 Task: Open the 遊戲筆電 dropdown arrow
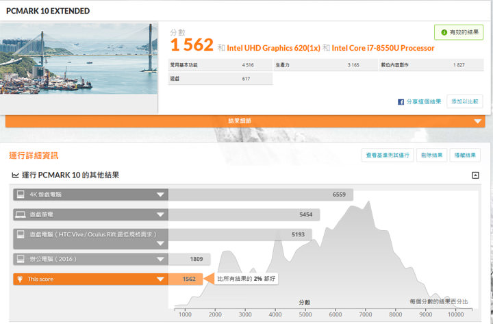(x=160, y=214)
